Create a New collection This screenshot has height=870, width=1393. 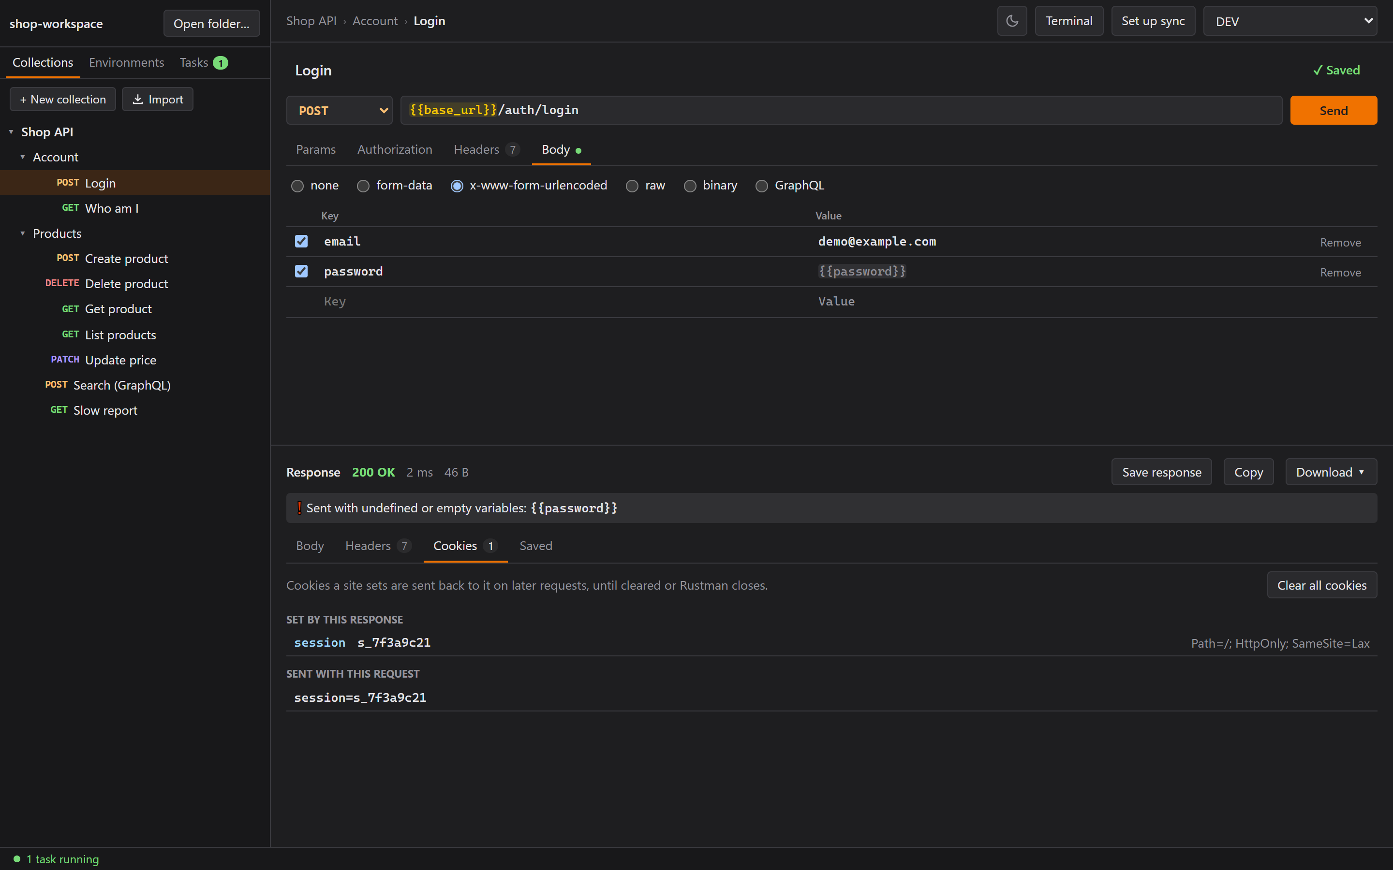coord(63,99)
